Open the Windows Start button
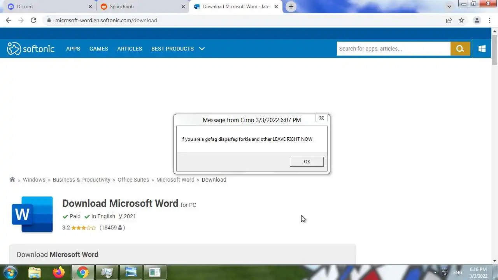Viewport: 498px width, 280px height. [10, 272]
